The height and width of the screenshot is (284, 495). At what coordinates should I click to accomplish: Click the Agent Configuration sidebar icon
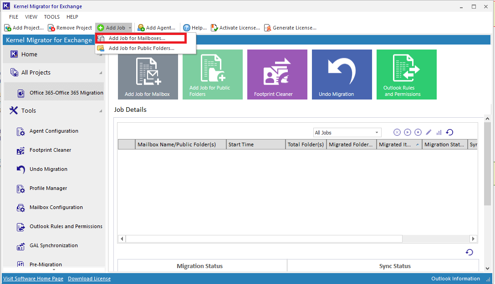coord(20,132)
